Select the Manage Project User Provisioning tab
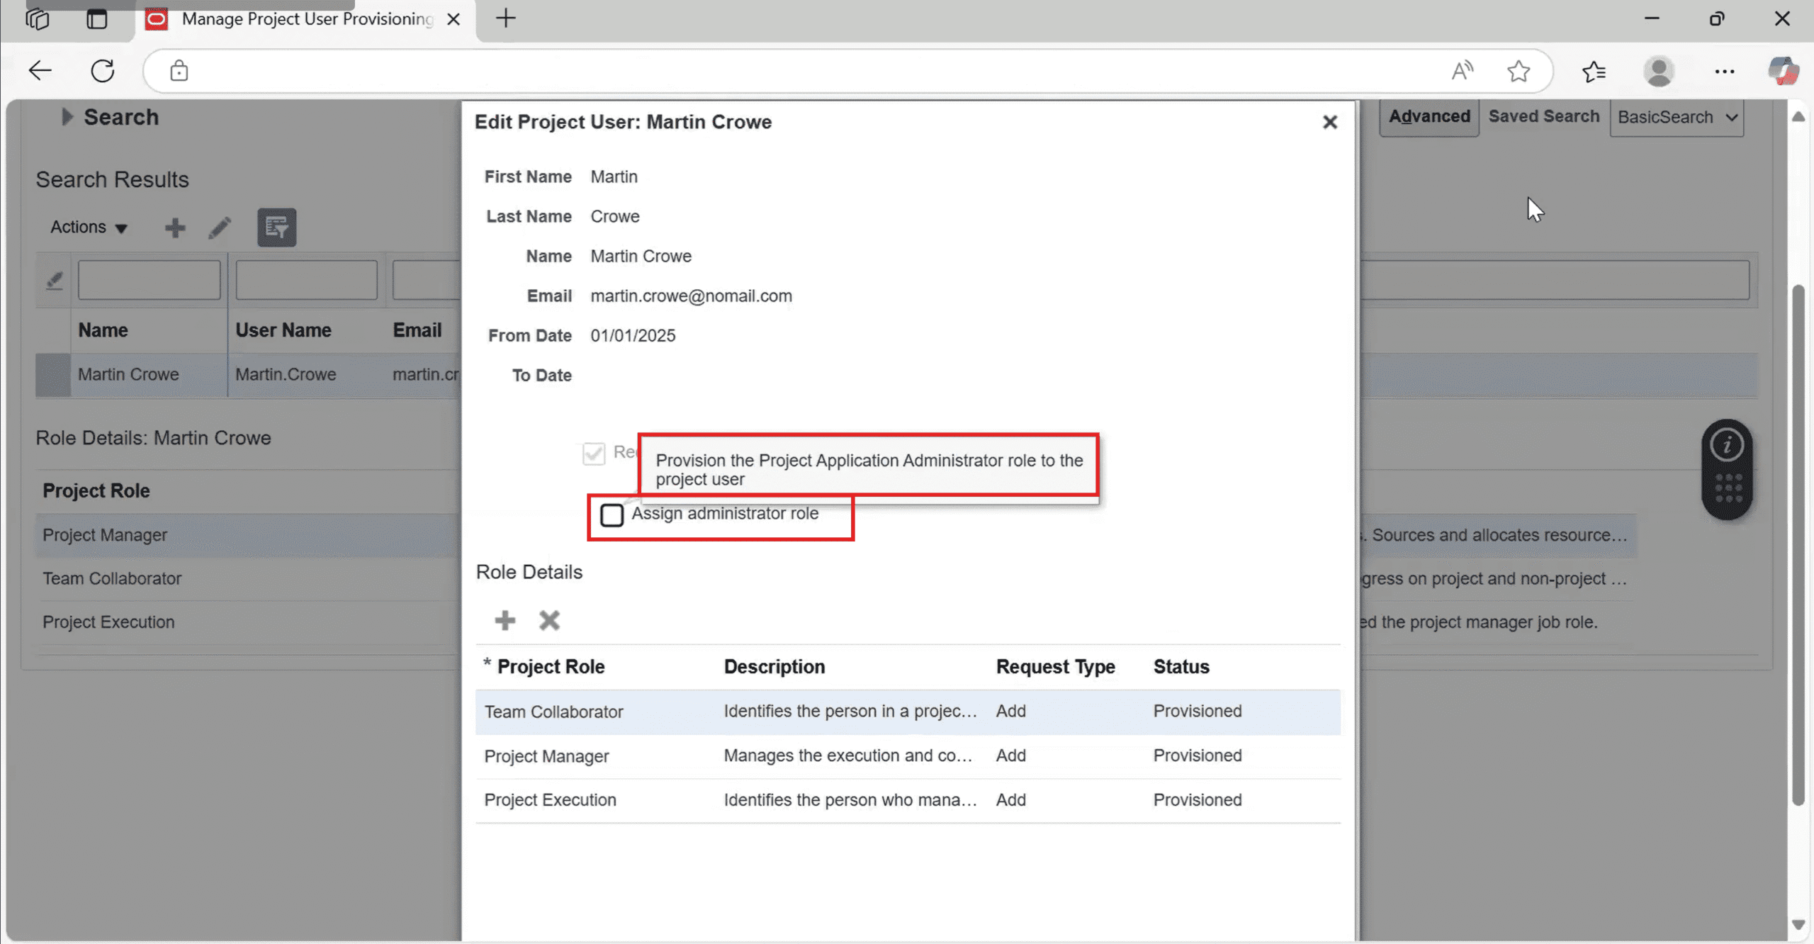 click(306, 19)
